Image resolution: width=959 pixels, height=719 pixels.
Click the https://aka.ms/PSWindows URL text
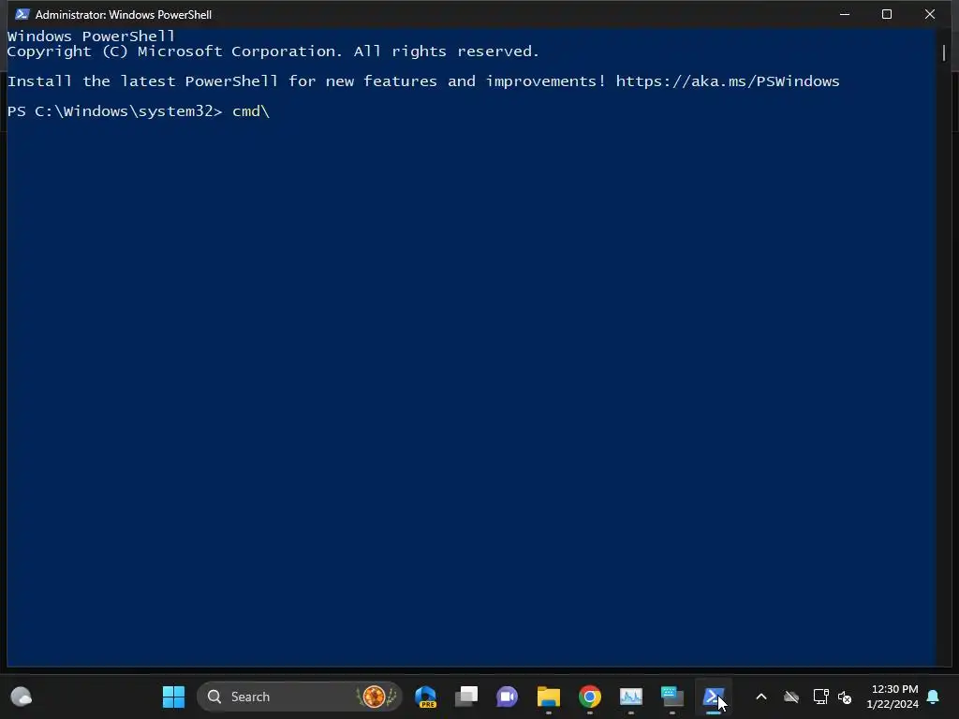tap(727, 81)
